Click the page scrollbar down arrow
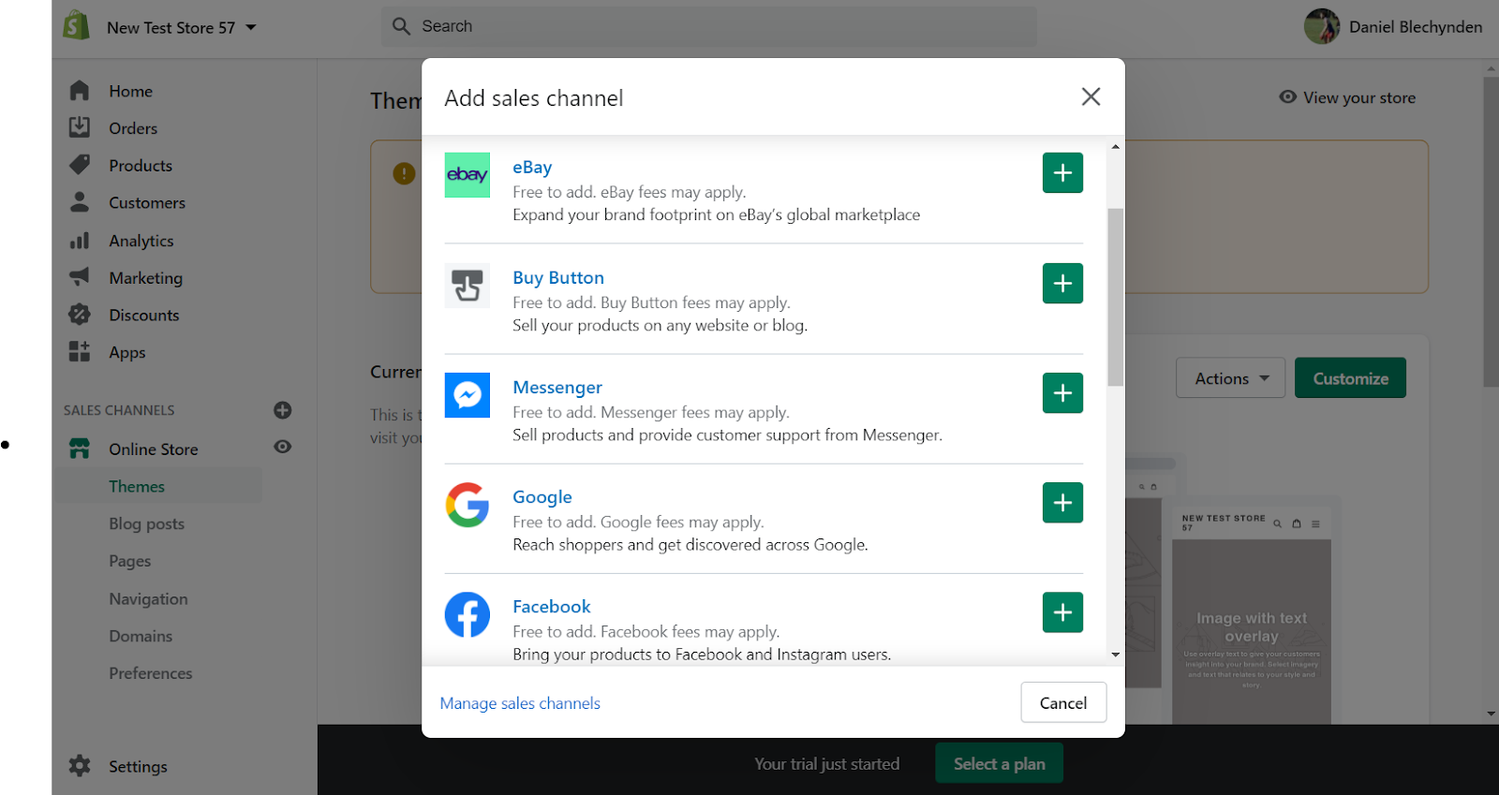 1491,714
